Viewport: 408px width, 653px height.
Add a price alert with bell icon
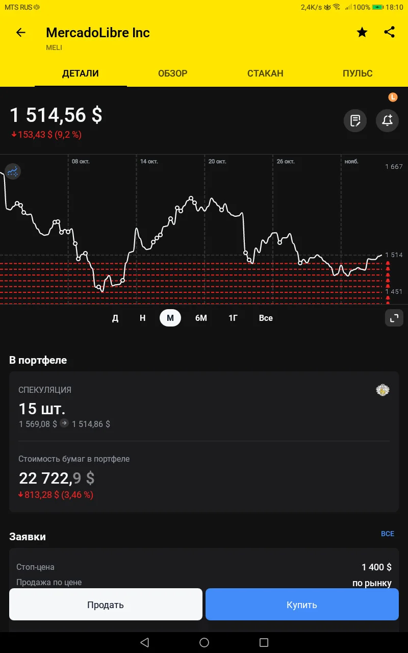[x=387, y=121]
